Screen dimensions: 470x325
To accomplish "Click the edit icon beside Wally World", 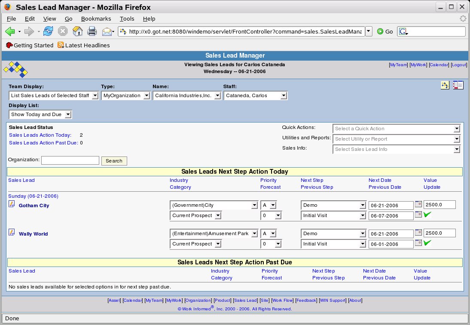I will pyautogui.click(x=12, y=233).
